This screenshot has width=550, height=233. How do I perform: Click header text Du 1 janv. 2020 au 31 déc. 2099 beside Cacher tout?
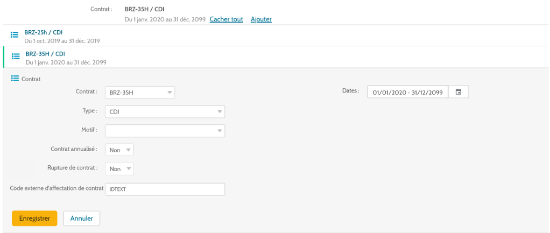[x=165, y=19]
